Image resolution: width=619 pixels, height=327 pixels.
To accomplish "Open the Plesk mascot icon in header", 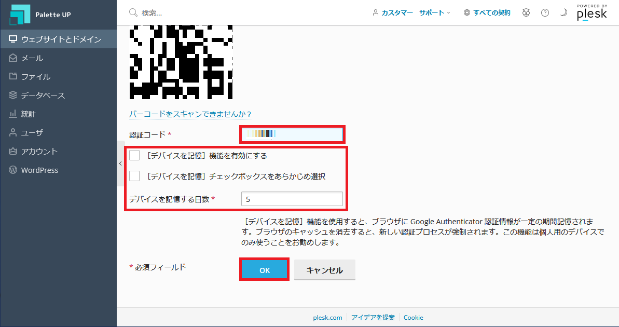I will pos(526,12).
